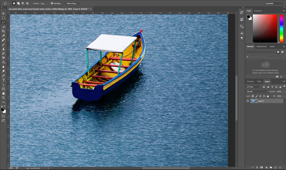Screen dimensions: 286x170
Task: Open the History panel icon
Action: pyautogui.click(x=242, y=12)
